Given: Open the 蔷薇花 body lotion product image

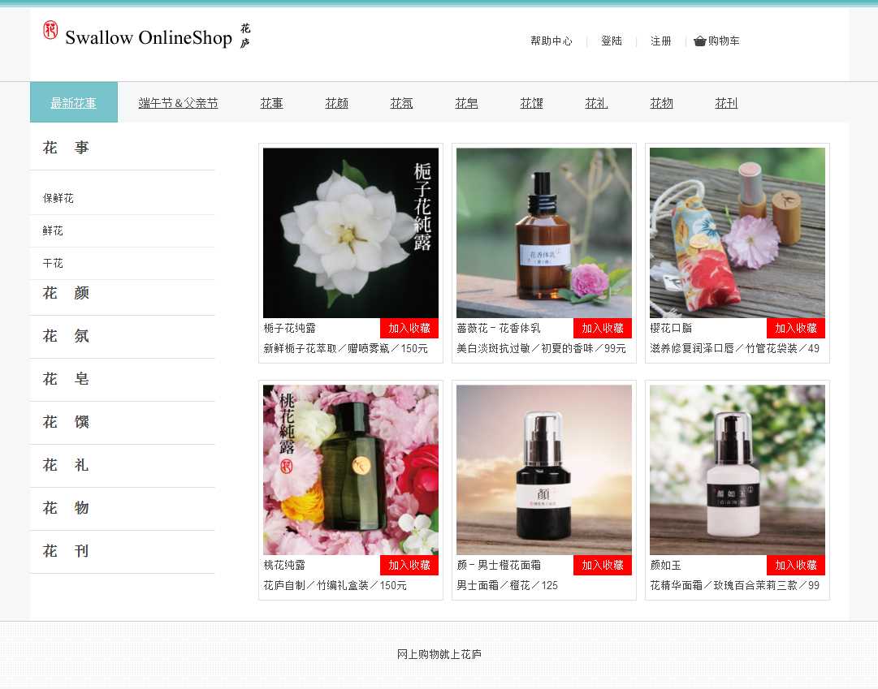Looking at the screenshot, I should [x=543, y=233].
